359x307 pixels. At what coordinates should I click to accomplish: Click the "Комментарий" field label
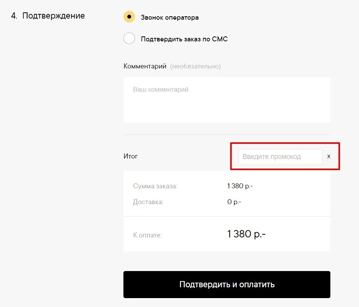(145, 66)
